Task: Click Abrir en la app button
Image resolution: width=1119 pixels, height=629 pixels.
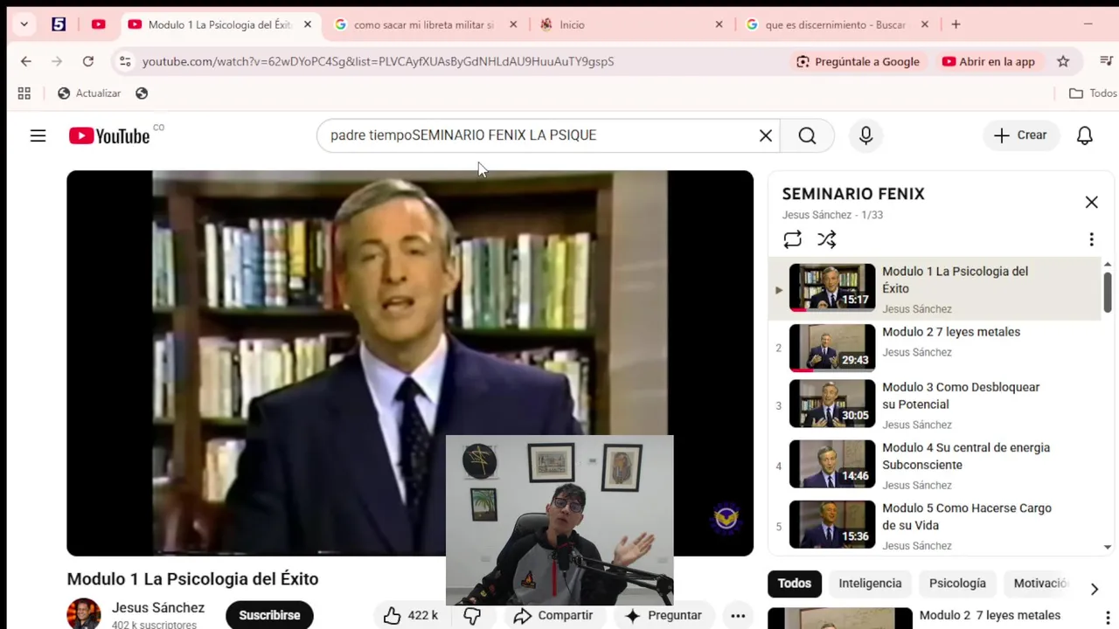Action: coord(988,61)
